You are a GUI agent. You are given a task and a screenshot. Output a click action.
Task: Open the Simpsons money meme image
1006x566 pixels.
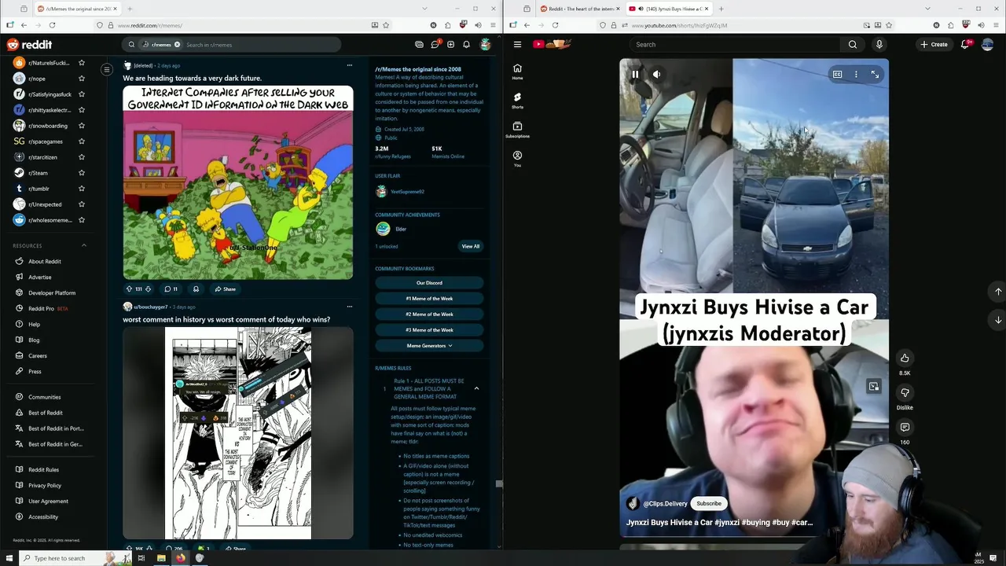[238, 182]
